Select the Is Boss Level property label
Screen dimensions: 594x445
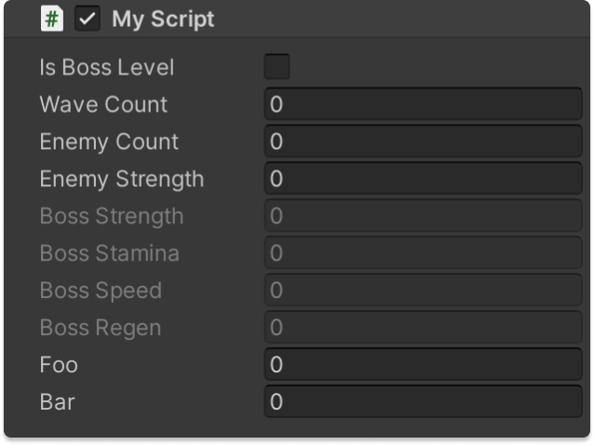tap(106, 67)
